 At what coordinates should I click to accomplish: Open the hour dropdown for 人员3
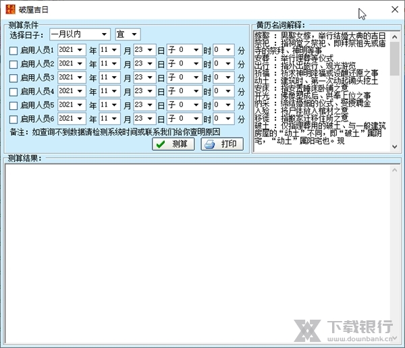pos(184,77)
